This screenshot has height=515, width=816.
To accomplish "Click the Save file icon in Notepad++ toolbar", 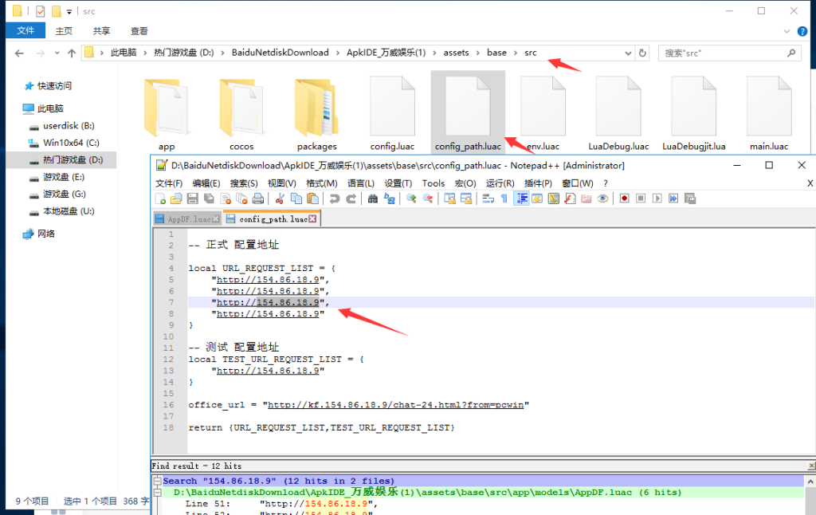I will [x=190, y=199].
